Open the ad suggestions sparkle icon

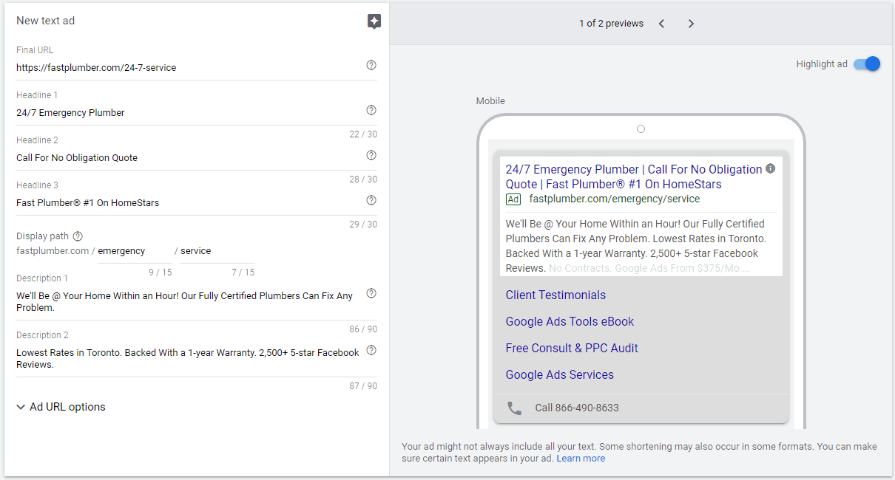coord(374,21)
